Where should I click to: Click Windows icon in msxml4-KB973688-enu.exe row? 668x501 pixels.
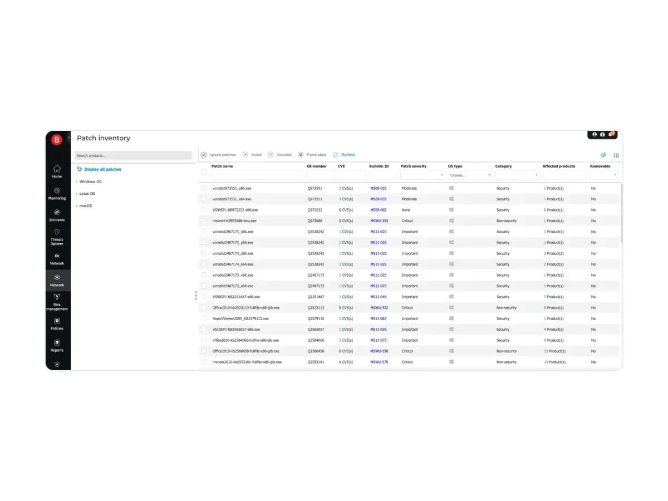(451, 220)
